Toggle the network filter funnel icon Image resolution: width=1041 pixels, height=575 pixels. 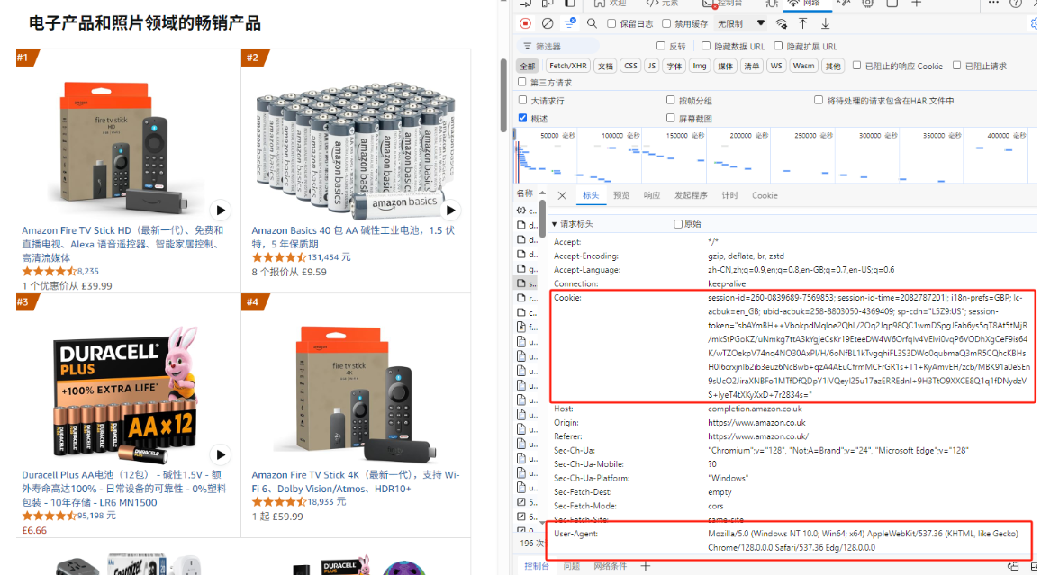570,23
